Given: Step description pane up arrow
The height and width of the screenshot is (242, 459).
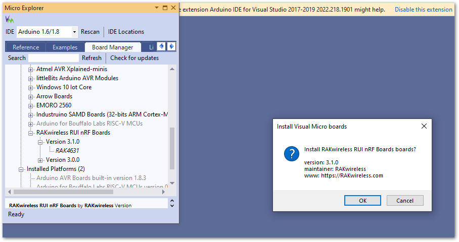Looking at the screenshot, I should tap(172, 201).
